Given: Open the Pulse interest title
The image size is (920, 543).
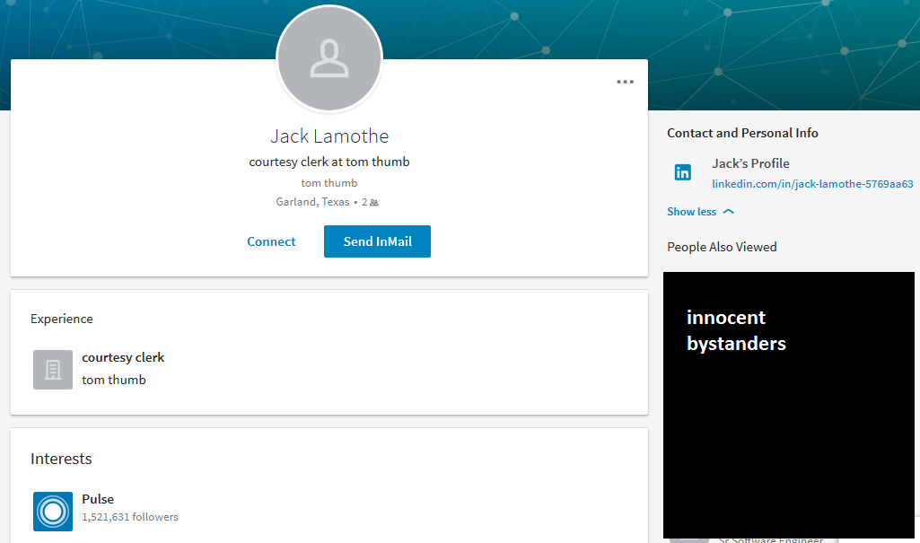Looking at the screenshot, I should point(98,499).
